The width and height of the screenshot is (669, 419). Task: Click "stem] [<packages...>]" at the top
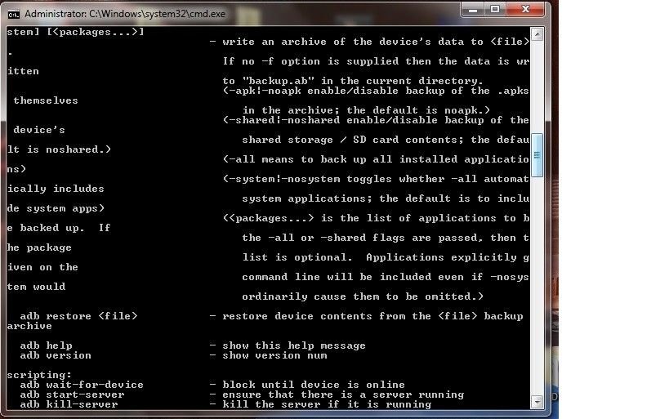[75, 32]
